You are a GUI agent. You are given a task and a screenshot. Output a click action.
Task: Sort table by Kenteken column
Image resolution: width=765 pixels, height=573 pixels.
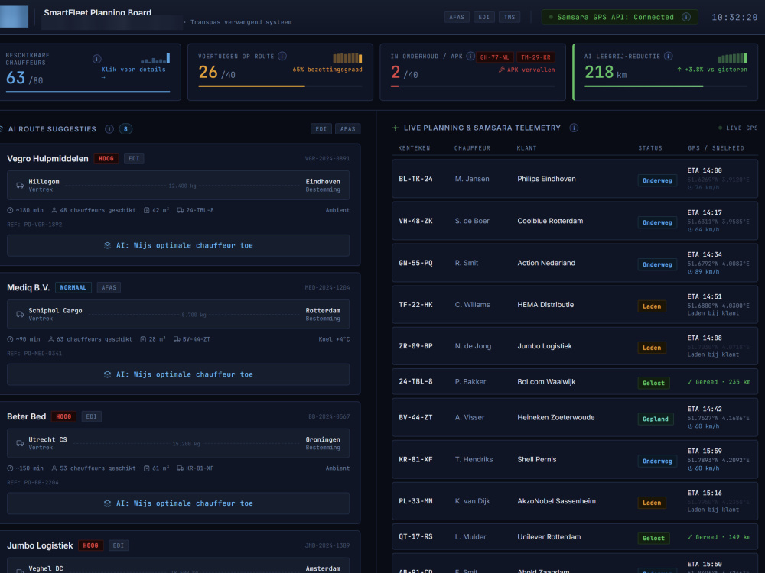pos(414,148)
